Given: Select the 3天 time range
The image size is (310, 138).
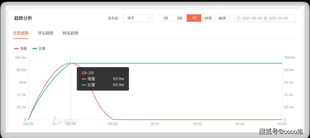Looking at the screenshot, I should [x=180, y=18].
